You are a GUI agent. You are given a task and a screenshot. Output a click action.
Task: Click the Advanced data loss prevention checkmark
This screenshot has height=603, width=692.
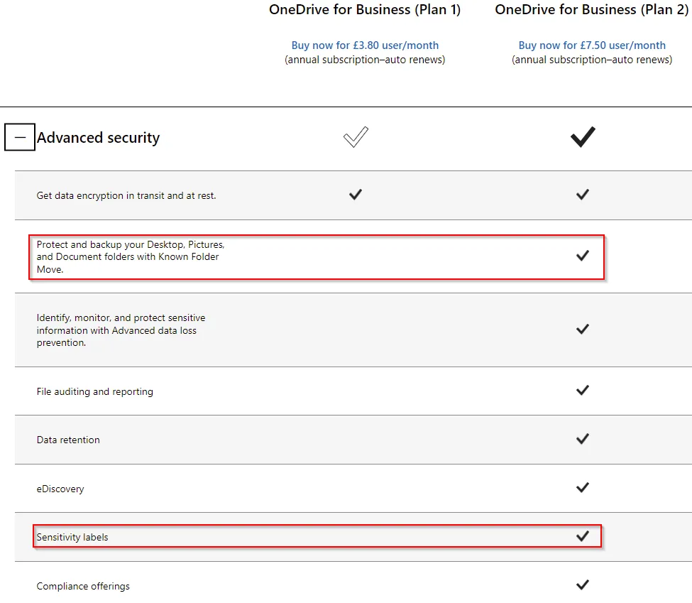(x=583, y=329)
